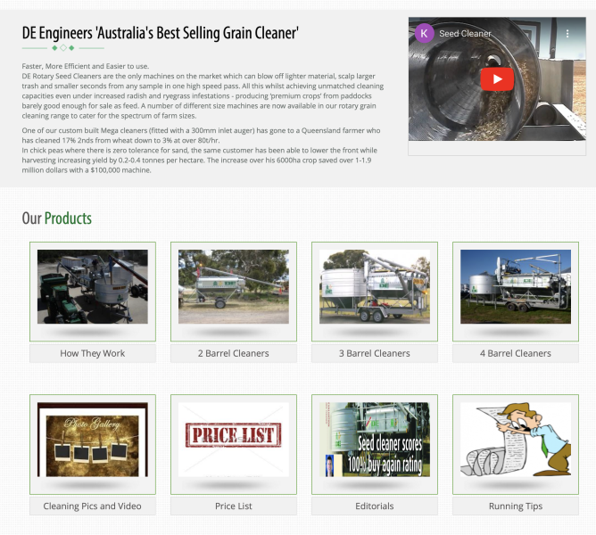
Task: Play the Seed Cleaner YouTube video
Action: (497, 79)
